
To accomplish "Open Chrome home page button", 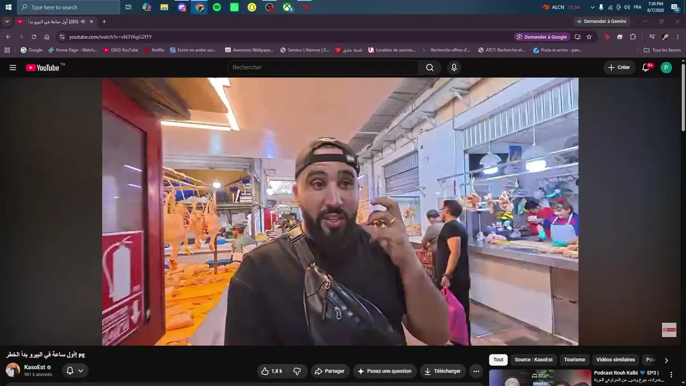I will pos(47,37).
